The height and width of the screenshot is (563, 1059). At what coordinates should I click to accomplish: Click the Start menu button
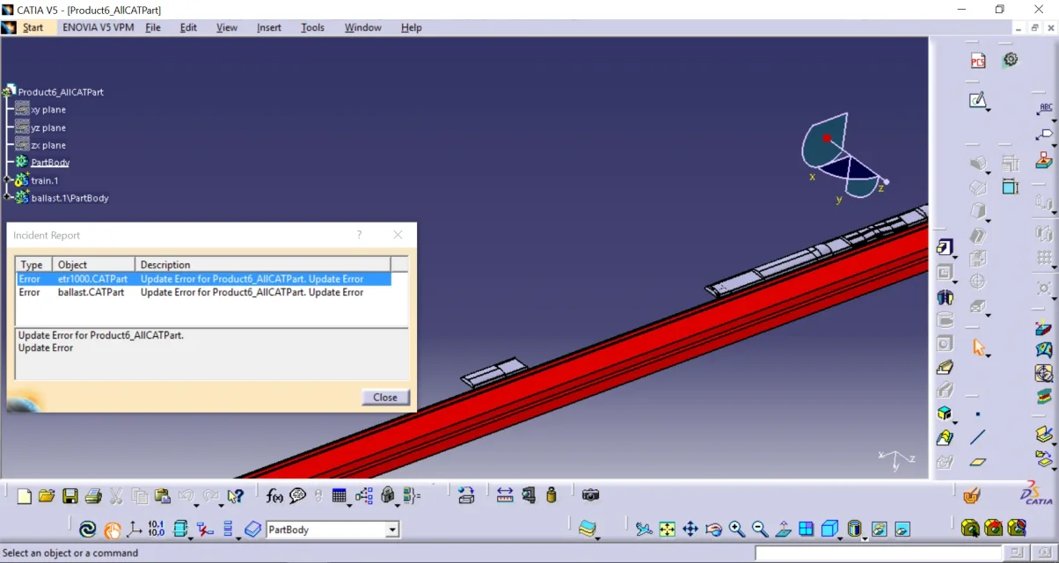pos(33,27)
